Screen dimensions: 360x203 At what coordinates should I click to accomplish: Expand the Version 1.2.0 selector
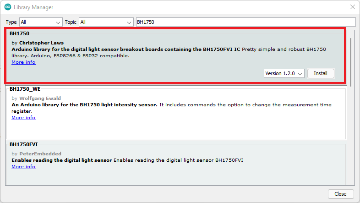284,73
